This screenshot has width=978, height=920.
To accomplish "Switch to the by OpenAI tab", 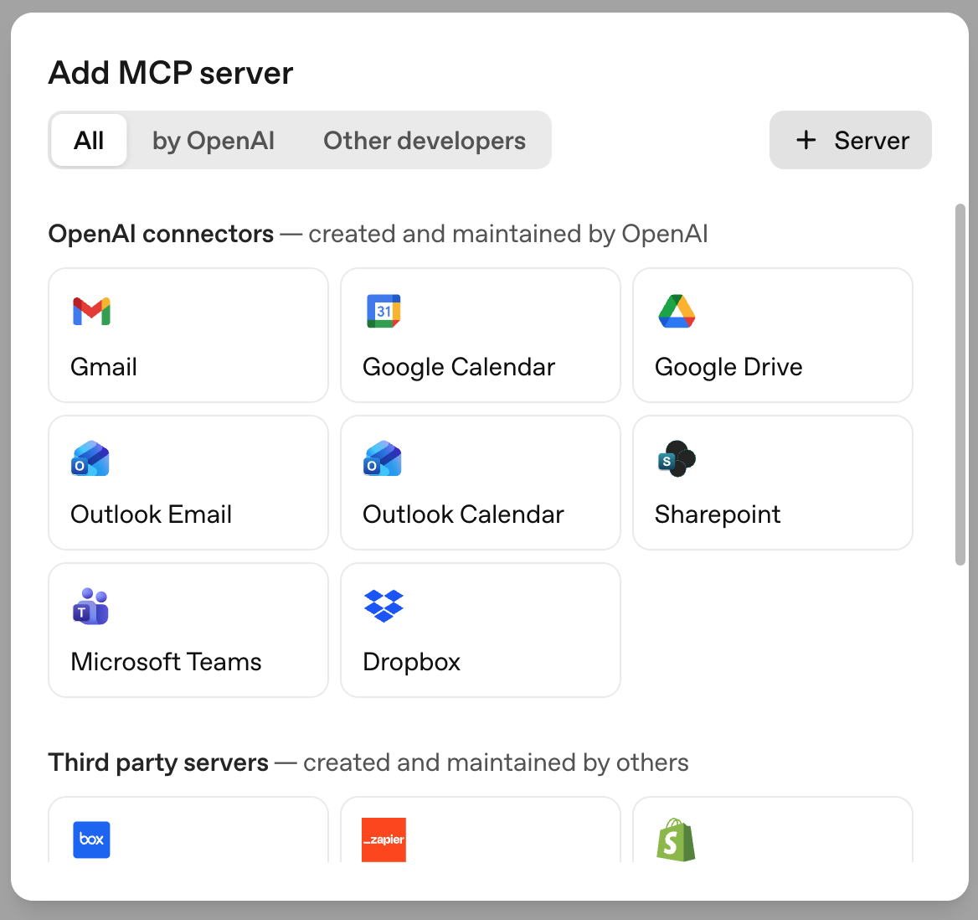I will coord(214,140).
